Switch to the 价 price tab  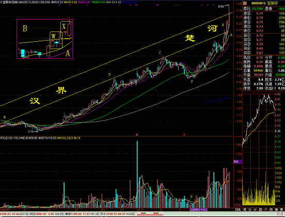250,210
